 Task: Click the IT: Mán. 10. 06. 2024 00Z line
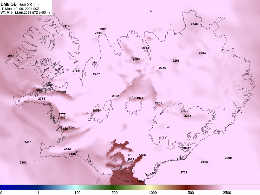(20, 9)
